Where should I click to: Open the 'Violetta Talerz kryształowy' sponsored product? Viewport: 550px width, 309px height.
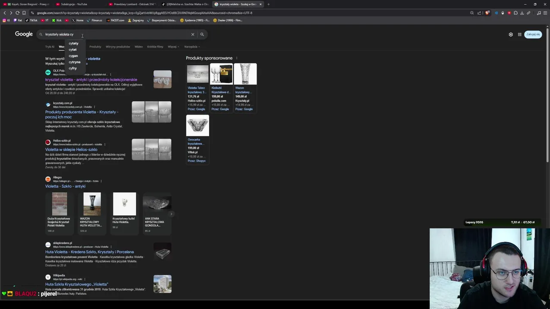(197, 88)
